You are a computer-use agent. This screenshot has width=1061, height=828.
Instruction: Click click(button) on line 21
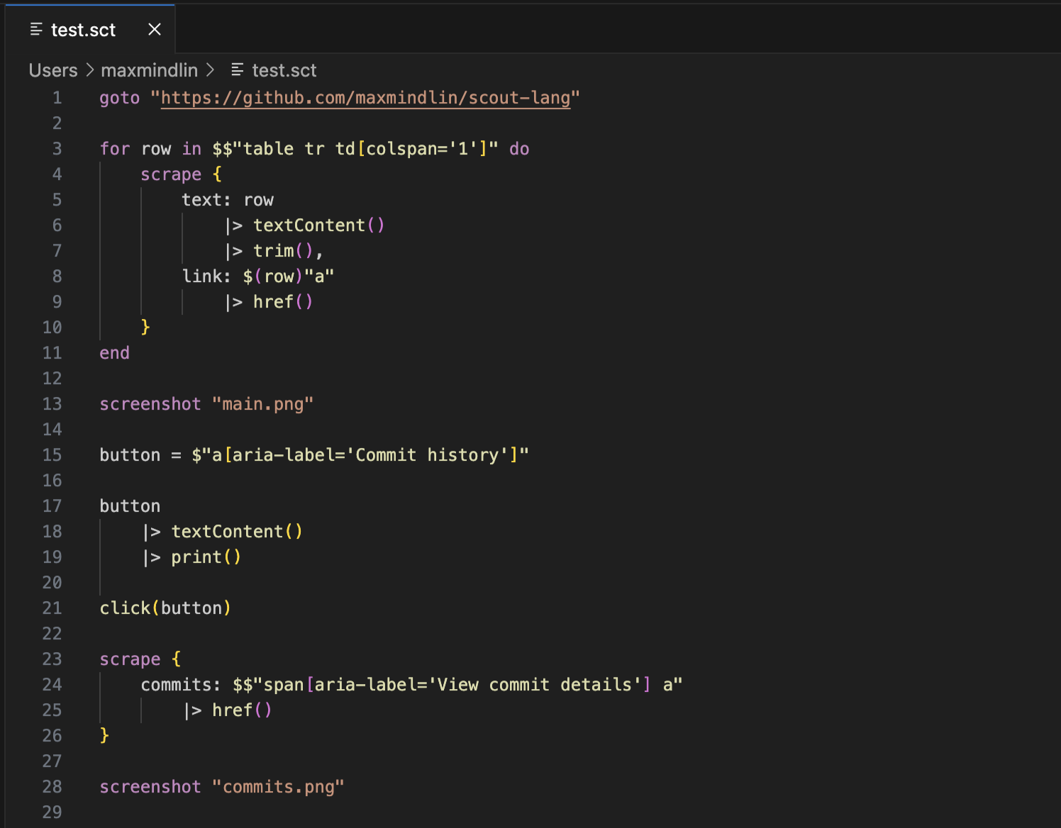[165, 608]
